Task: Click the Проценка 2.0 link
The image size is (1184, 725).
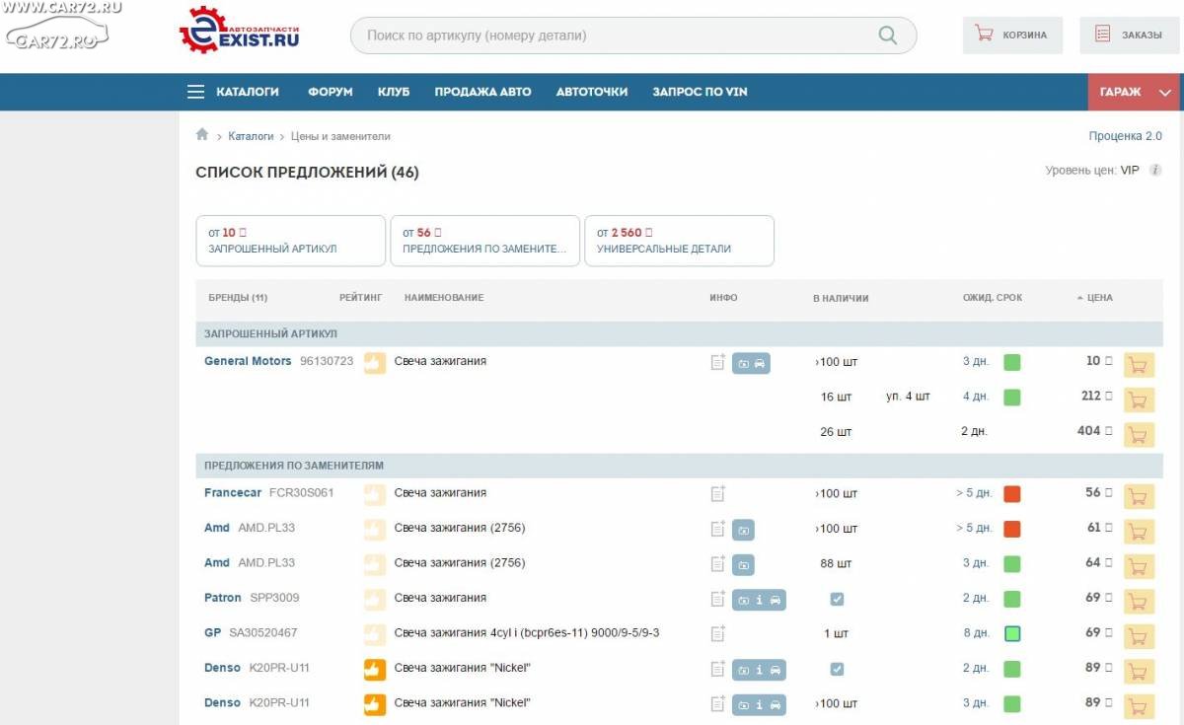Action: pos(1125,136)
